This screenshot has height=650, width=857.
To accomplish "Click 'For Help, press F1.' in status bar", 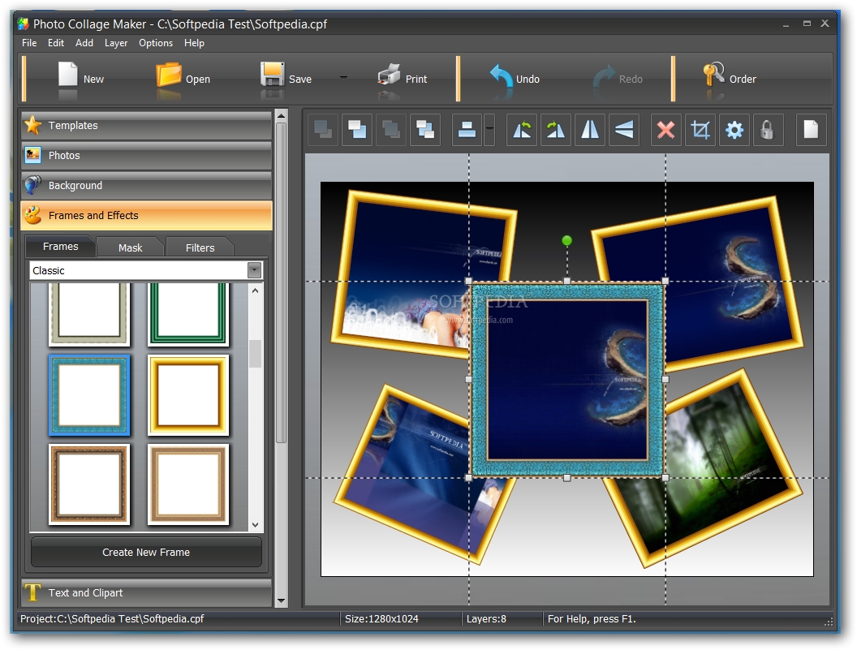I will 592,619.
